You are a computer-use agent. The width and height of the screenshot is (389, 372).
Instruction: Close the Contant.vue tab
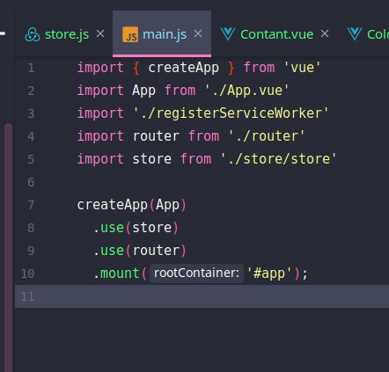point(325,33)
